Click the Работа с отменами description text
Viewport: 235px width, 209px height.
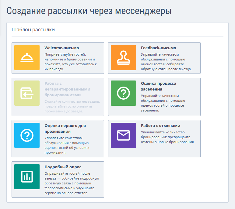click(168, 137)
